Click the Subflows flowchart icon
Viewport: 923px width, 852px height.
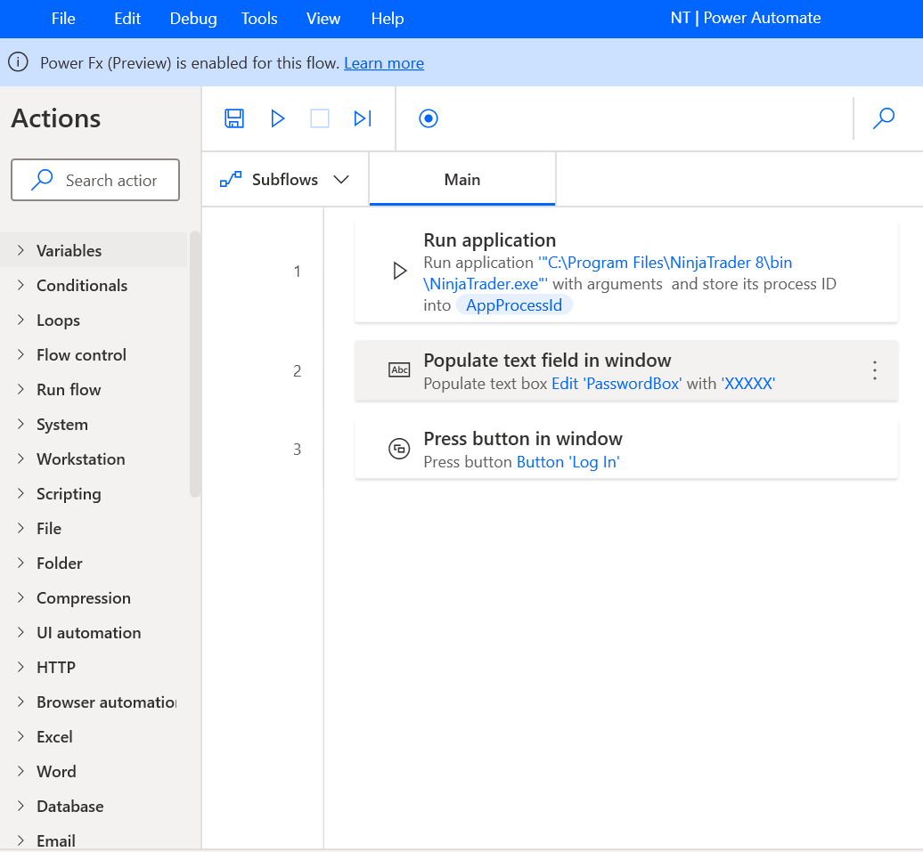click(230, 179)
